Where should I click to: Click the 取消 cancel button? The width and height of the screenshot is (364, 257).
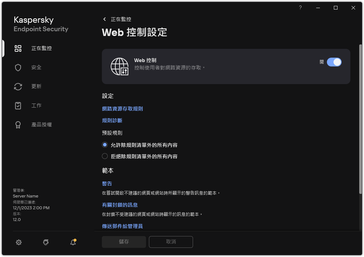pyautogui.click(x=171, y=242)
